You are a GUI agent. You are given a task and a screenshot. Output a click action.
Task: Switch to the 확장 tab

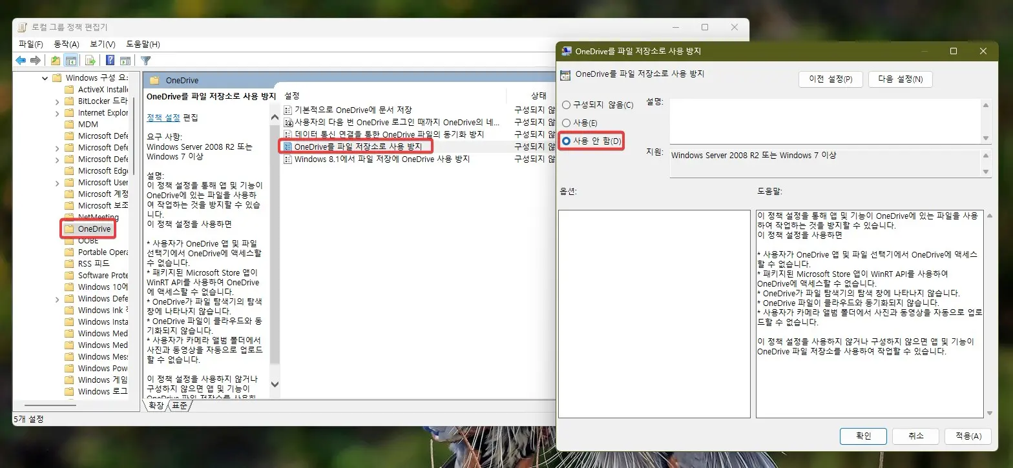(156, 405)
